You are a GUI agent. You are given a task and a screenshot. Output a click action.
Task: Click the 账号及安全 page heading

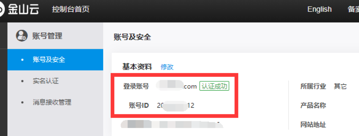132,37
